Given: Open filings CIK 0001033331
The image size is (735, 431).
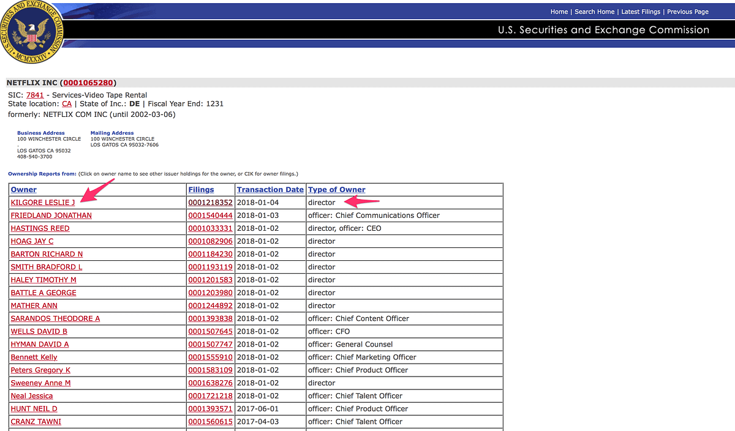Looking at the screenshot, I should [x=210, y=228].
